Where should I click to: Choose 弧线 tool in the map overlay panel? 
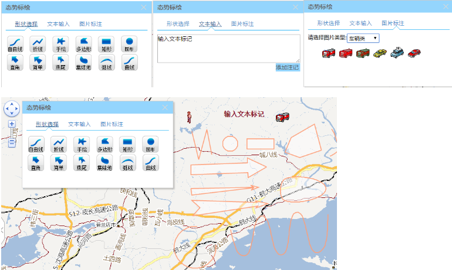pyautogui.click(x=127, y=163)
